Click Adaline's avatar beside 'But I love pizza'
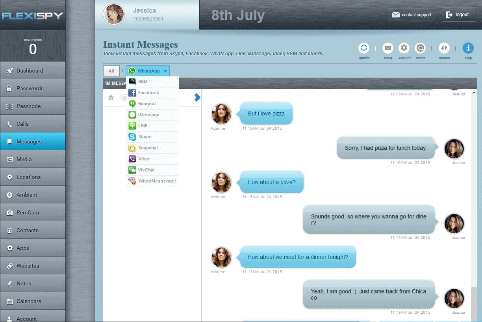This screenshot has height=322, width=482. pyautogui.click(x=221, y=114)
